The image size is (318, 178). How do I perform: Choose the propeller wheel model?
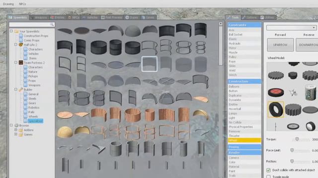coord(293,92)
